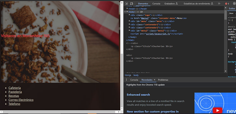Image resolution: width=236 pixels, height=114 pixels.
Task: Open the Grabadora tab
Action: 171,4
